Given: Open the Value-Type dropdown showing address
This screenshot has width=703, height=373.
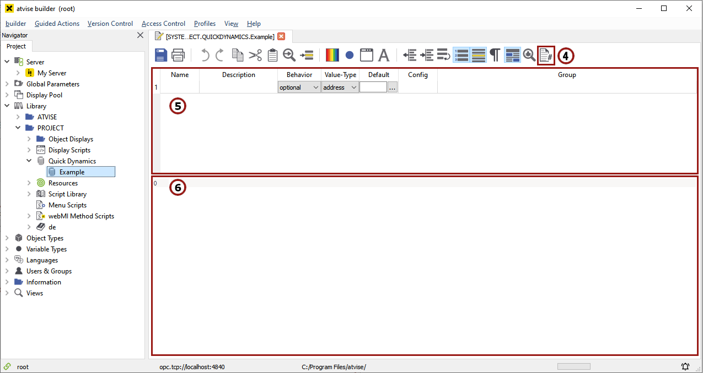Looking at the screenshot, I should coord(340,87).
